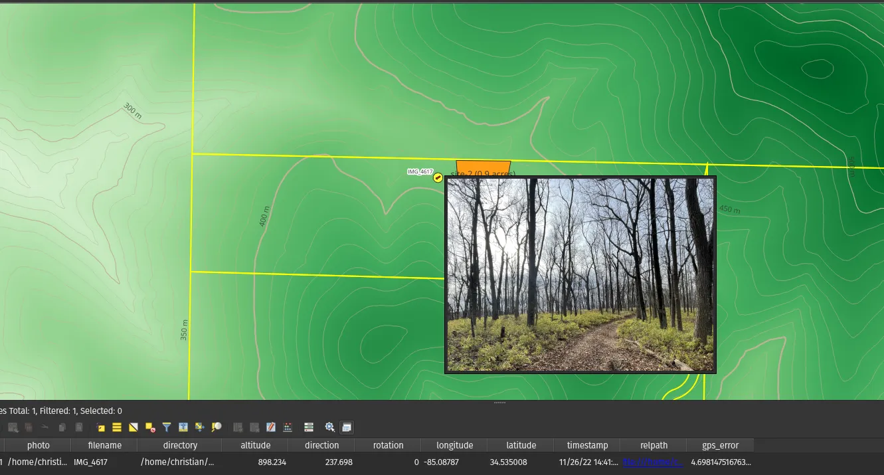Image resolution: width=884 pixels, height=475 pixels.
Task: Click the forest trail photo preview
Action: tap(580, 274)
